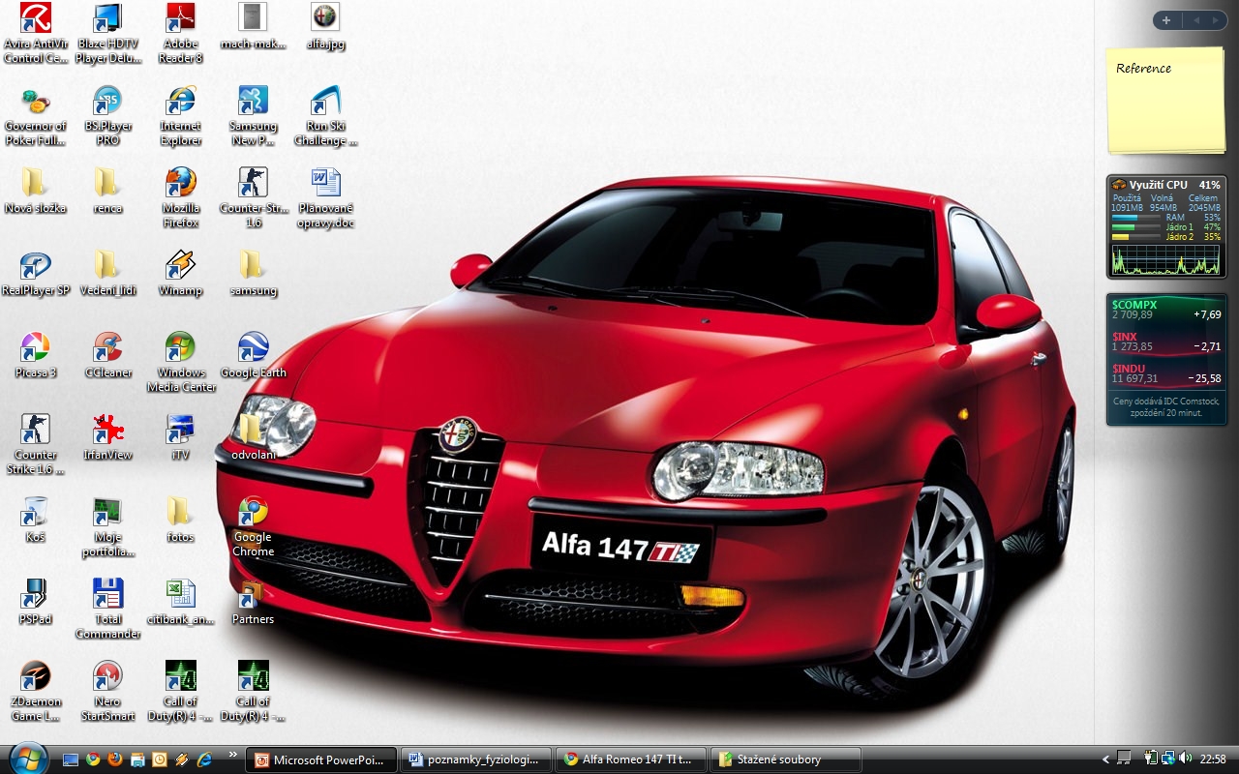Show hidden system tray icons
The width and height of the screenshot is (1239, 774).
pyautogui.click(x=1106, y=759)
